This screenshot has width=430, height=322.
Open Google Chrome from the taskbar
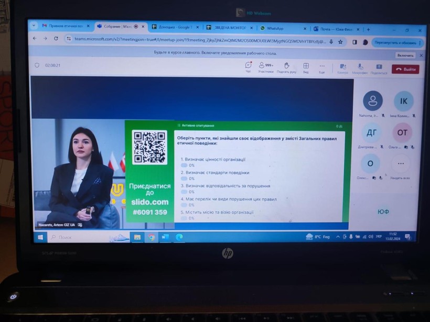point(152,237)
